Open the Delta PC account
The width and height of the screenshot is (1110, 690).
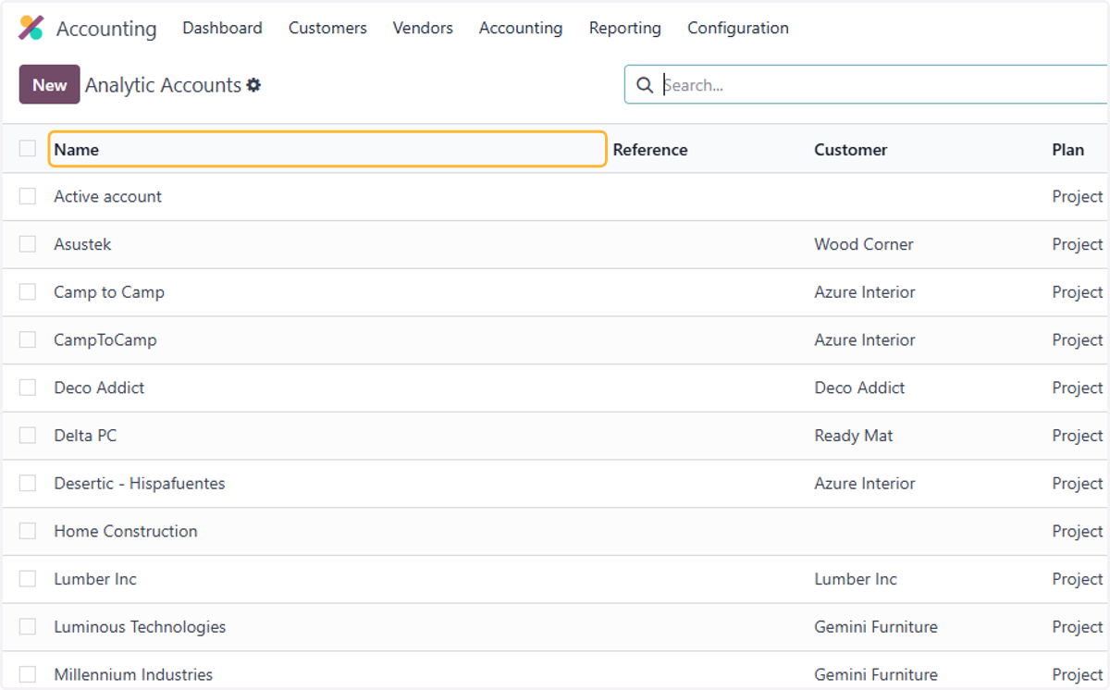(85, 436)
